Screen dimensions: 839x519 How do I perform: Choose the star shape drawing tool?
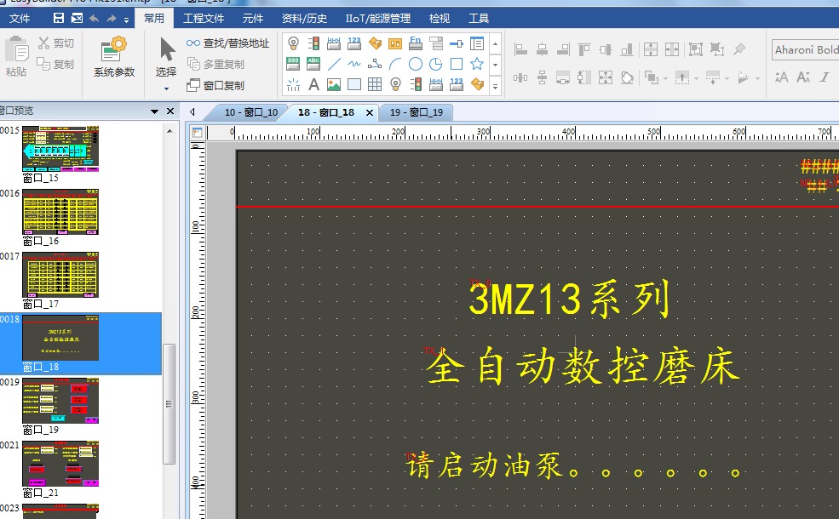click(x=477, y=64)
